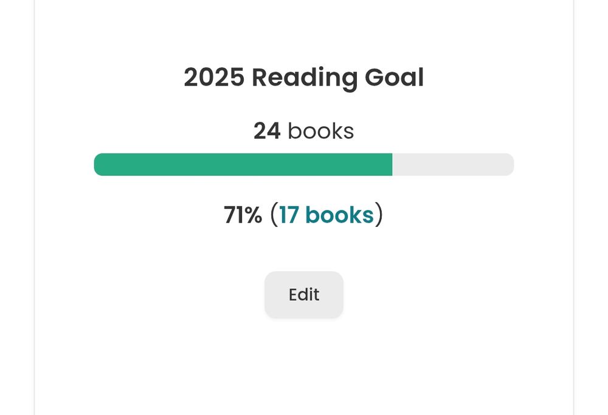This screenshot has width=608, height=415.
Task: Click inside the parentheses around 17 books
Action: point(326,215)
